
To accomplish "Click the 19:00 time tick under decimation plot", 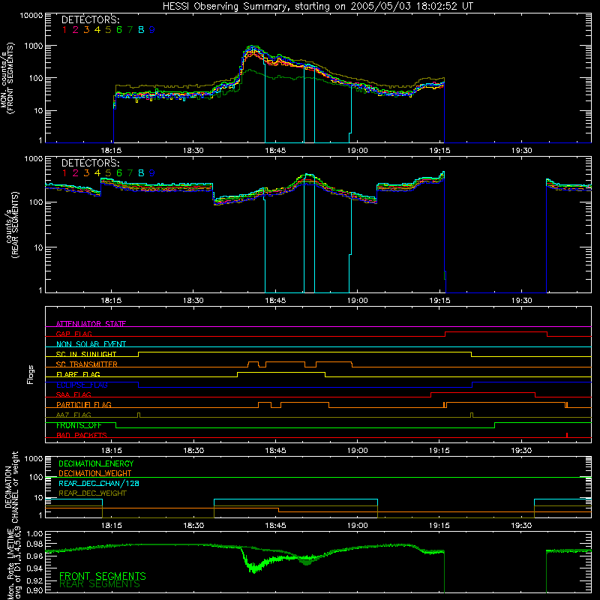I will (358, 526).
